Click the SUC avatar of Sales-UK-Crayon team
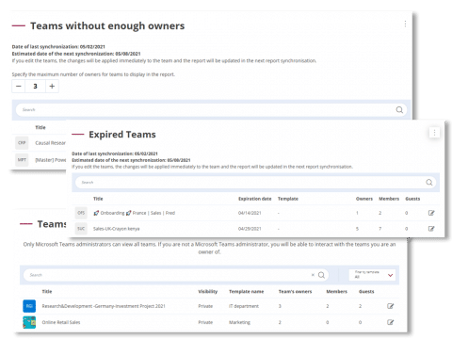This screenshot has width=452, height=339. click(81, 229)
